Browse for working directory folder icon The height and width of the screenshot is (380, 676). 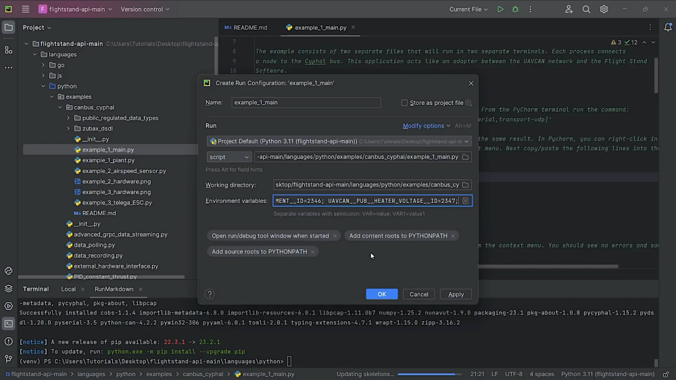tap(465, 185)
